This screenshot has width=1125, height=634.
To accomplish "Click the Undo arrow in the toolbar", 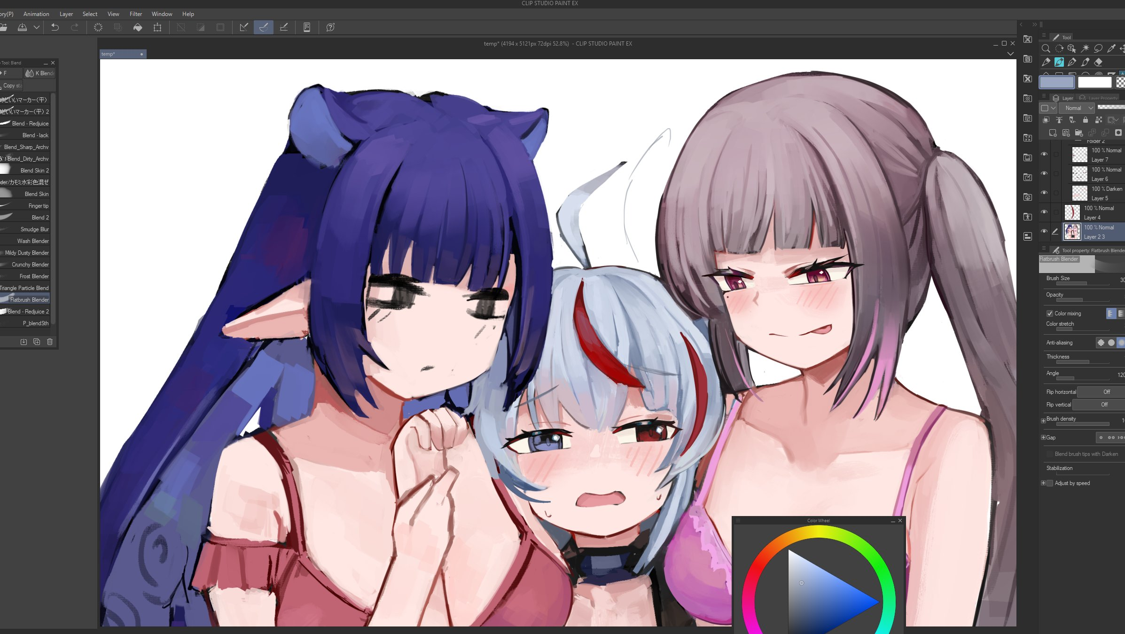I will [x=55, y=27].
